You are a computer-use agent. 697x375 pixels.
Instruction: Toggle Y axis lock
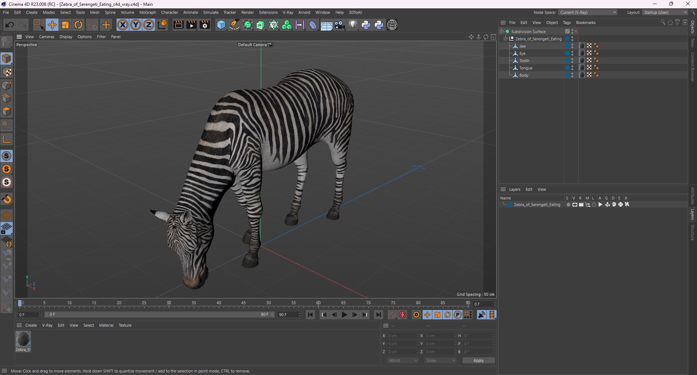[x=136, y=25]
